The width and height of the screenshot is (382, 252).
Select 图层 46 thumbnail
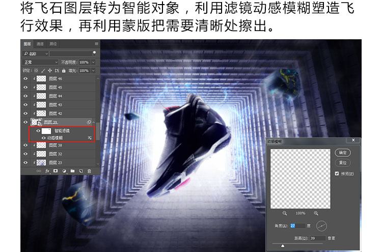click(x=41, y=78)
